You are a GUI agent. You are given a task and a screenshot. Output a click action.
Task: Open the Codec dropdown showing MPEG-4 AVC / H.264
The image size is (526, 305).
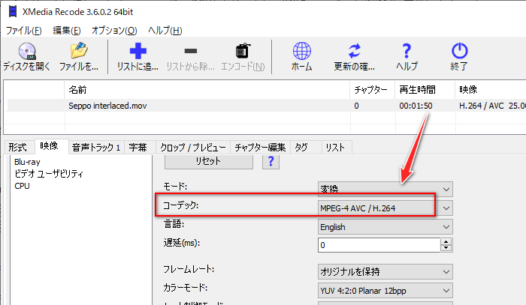385,208
